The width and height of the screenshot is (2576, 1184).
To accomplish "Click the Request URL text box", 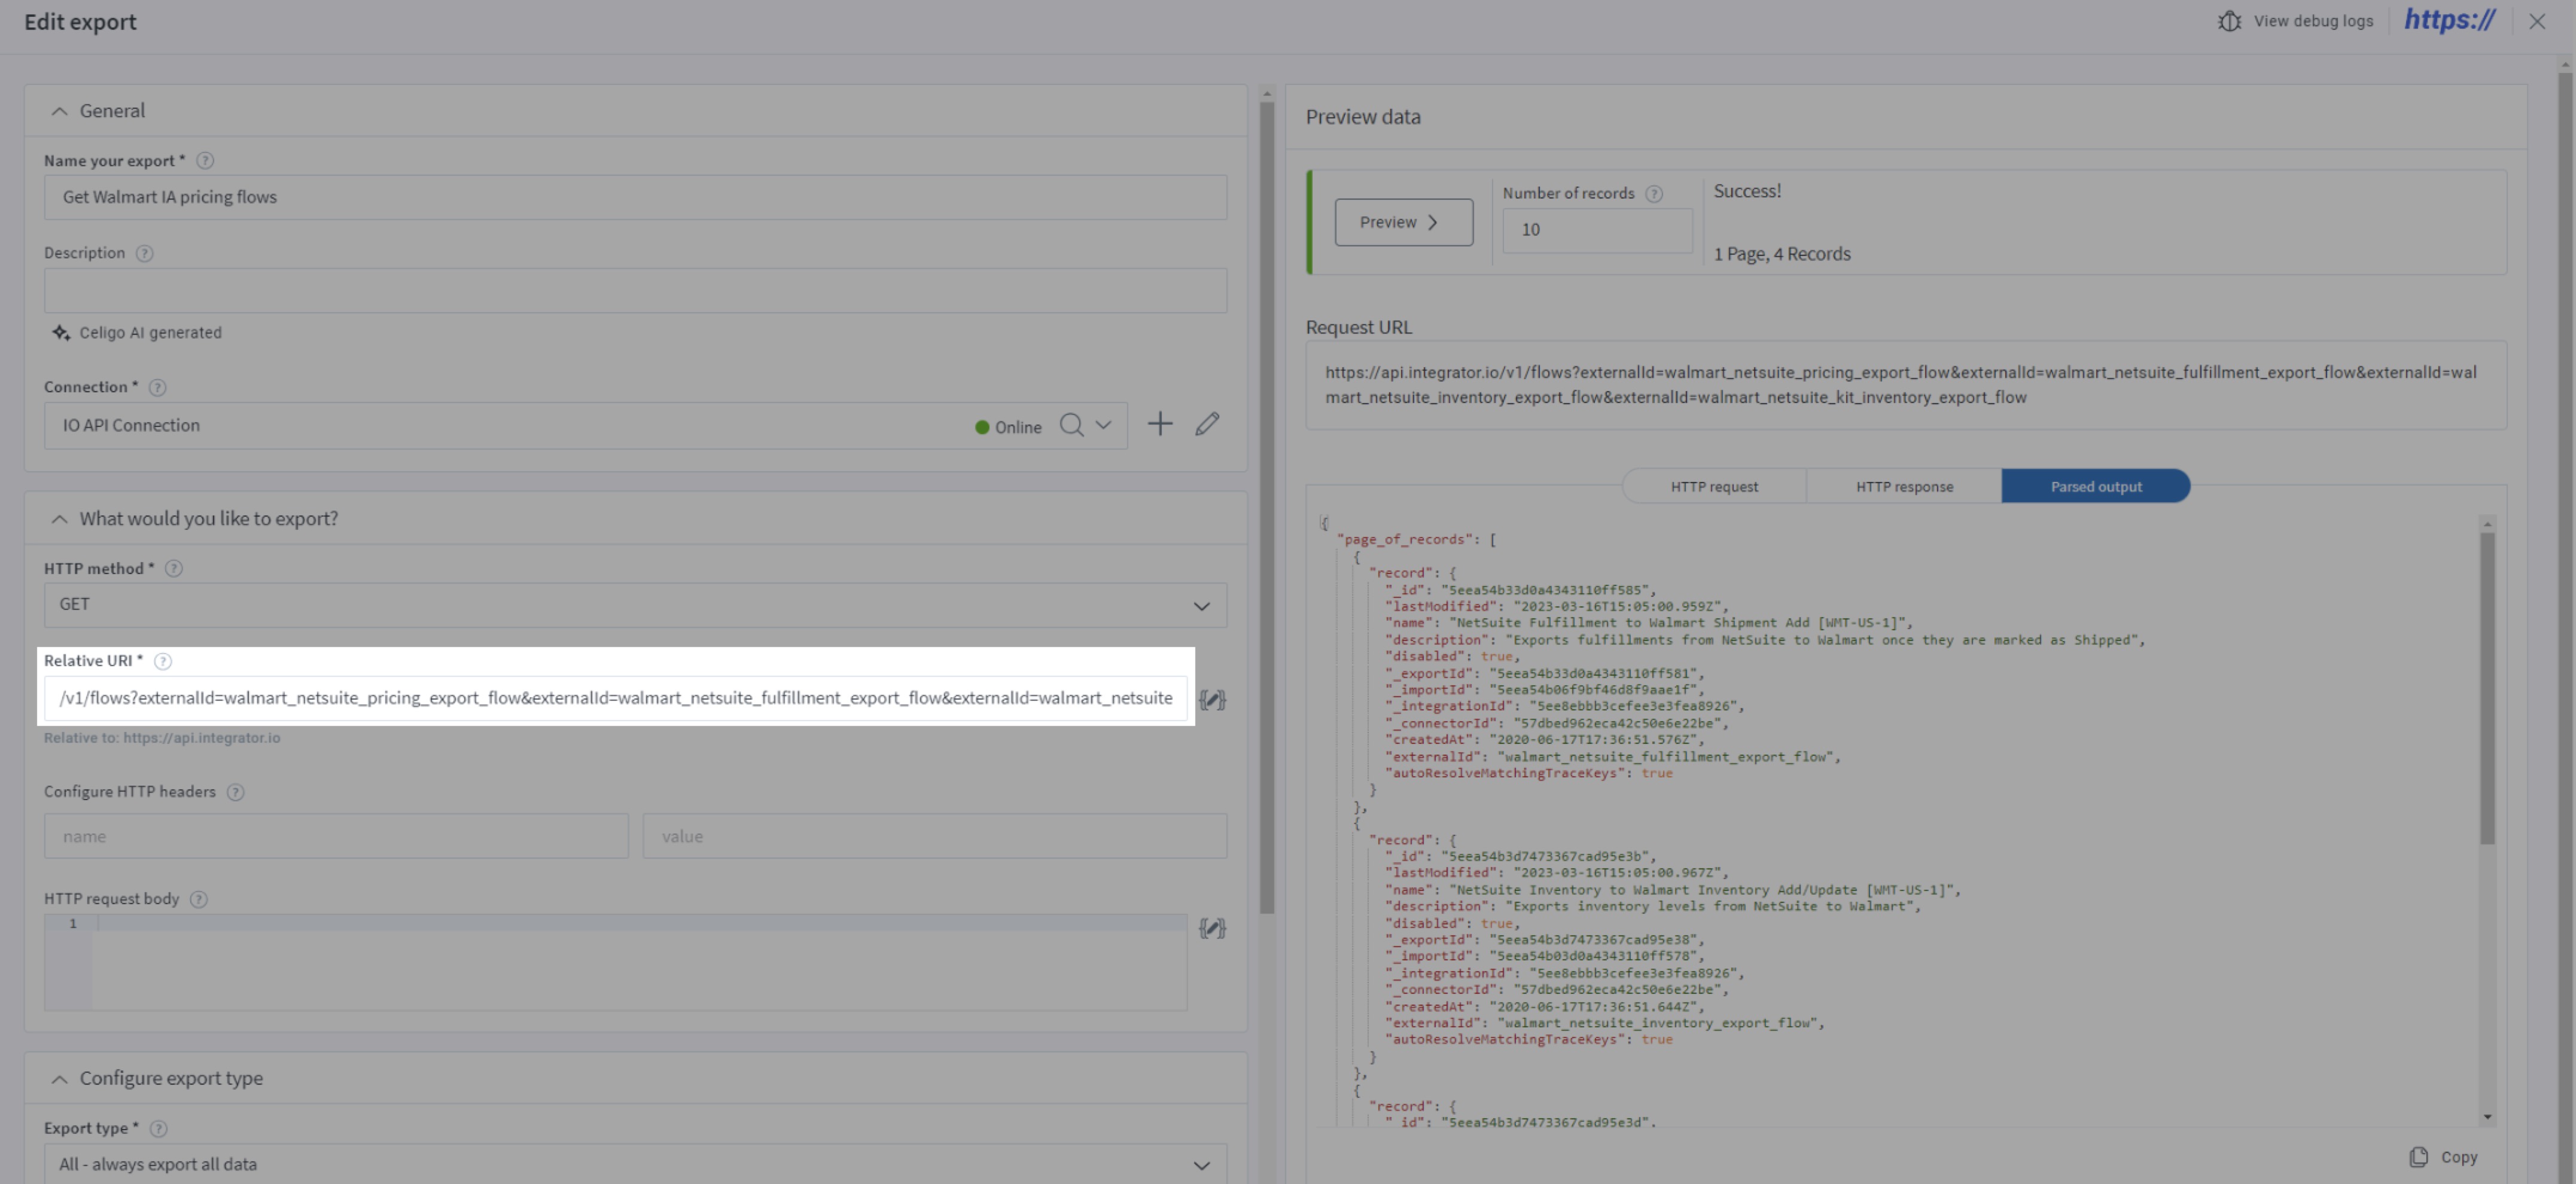I will click(x=1906, y=386).
